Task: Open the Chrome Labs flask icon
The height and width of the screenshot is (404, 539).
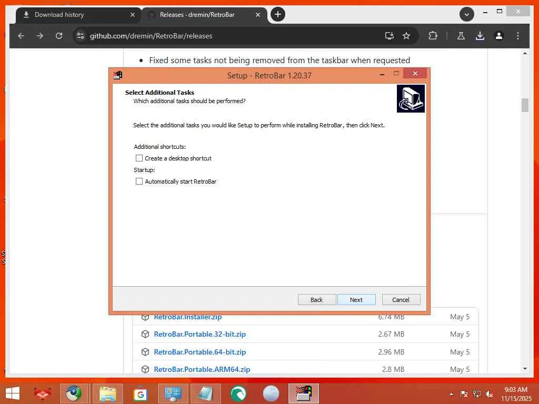Action: pyautogui.click(x=461, y=36)
